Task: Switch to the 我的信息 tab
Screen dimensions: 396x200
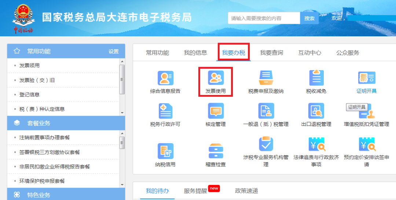Action: 195,52
